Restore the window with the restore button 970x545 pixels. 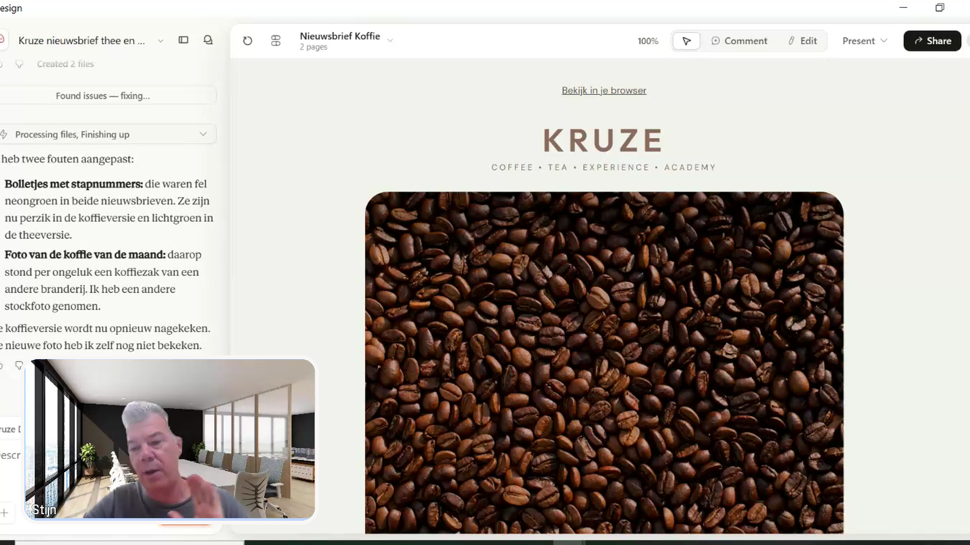coord(940,7)
